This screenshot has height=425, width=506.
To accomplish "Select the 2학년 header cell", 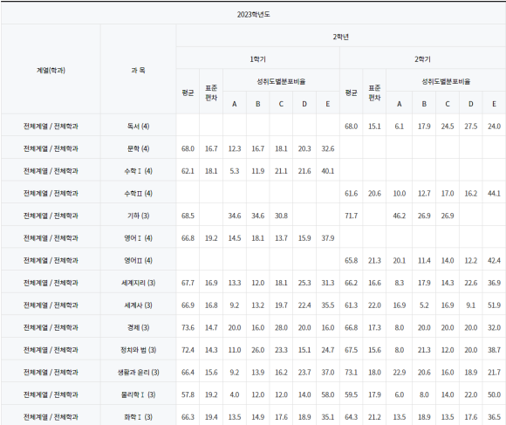I will pos(341,37).
